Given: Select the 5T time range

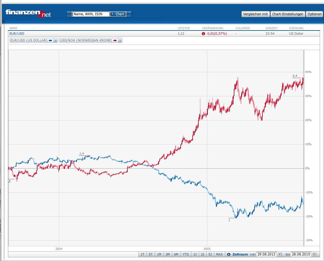Looking at the screenshot, I should pos(151,254).
